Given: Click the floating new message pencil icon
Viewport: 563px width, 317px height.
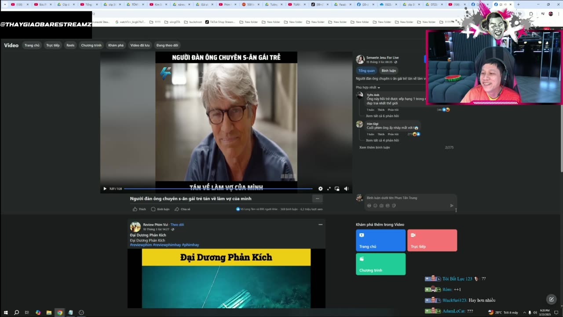Looking at the screenshot, I should pyautogui.click(x=551, y=299).
